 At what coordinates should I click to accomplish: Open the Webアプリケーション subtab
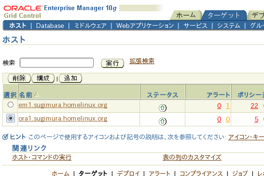(145, 26)
